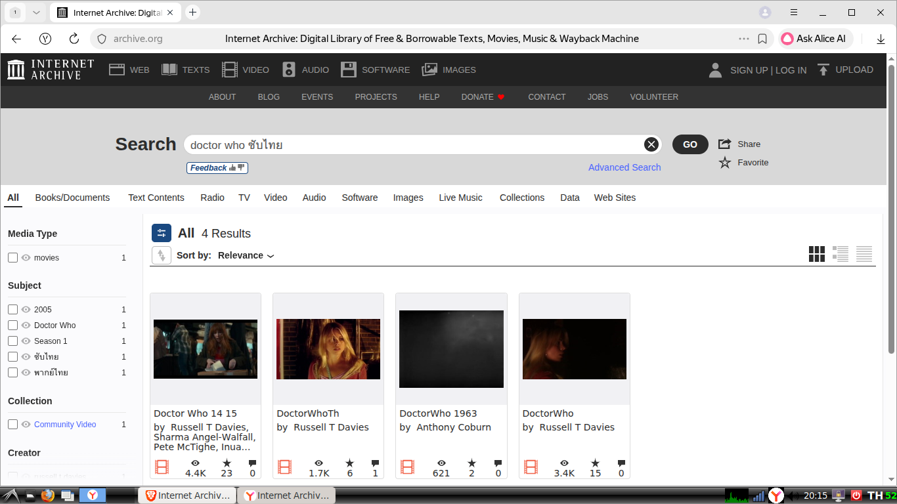Open the three-dot page actions in address bar

point(744,39)
